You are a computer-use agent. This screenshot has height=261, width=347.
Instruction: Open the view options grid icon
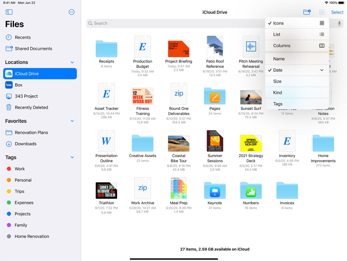coord(322,12)
